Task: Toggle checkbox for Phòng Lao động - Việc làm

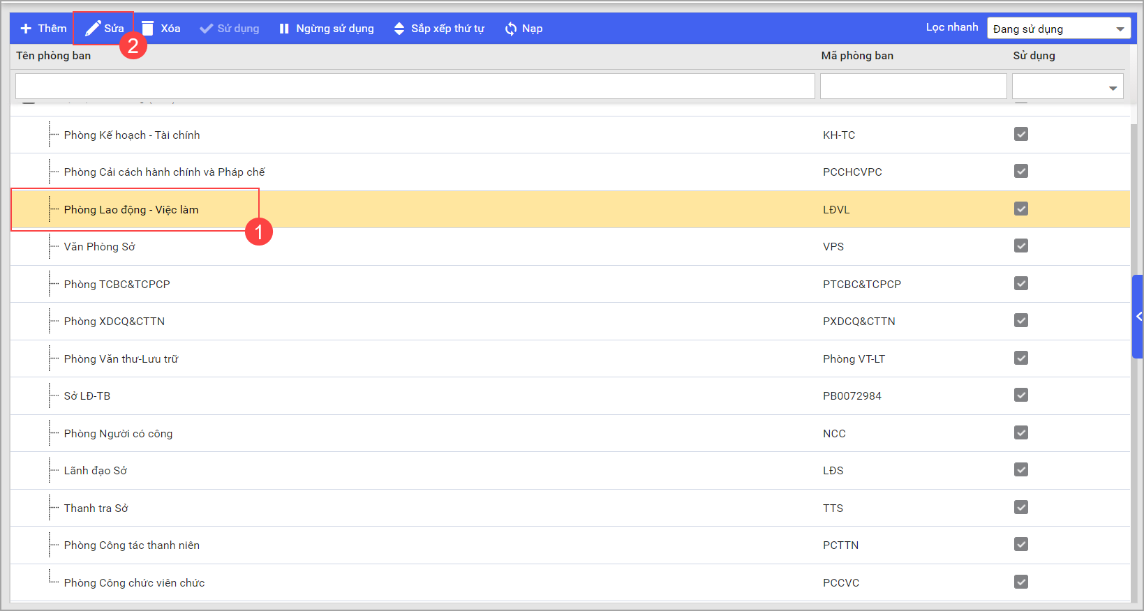Action: click(x=1021, y=209)
